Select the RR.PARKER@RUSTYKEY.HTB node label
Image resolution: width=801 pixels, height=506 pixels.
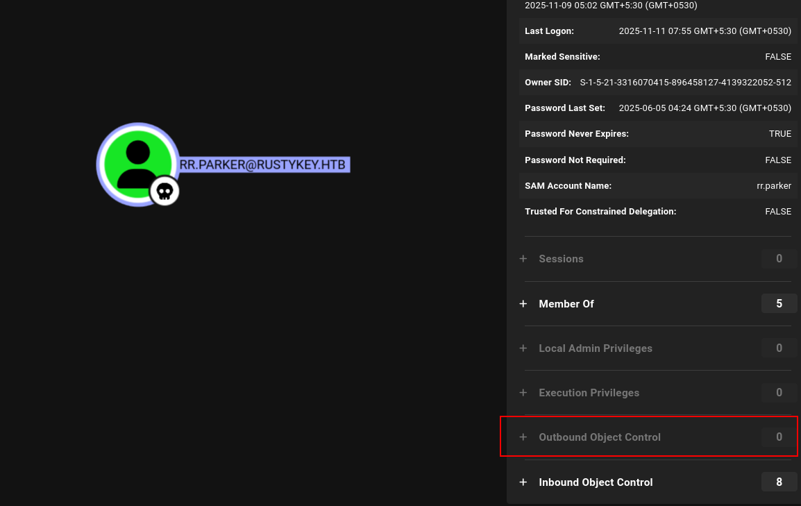coord(264,165)
